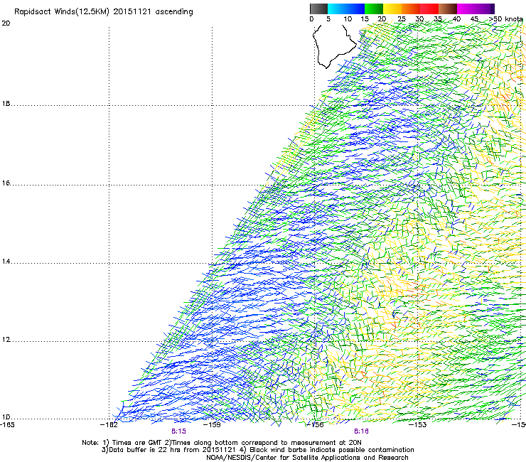Click the longitude label -153
The height and width of the screenshot is (462, 526).
click(x=418, y=424)
